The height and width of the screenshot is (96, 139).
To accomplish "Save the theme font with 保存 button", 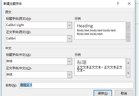I will coord(103,93).
